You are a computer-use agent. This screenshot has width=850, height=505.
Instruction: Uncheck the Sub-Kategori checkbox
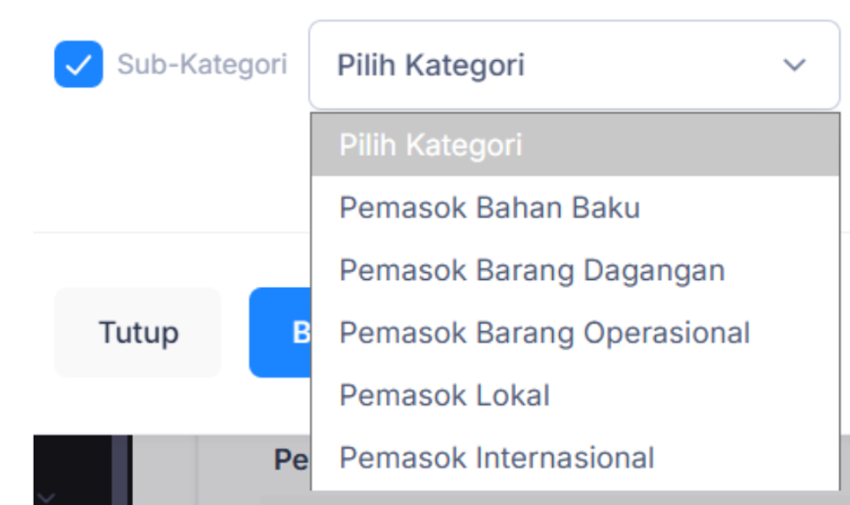click(78, 65)
